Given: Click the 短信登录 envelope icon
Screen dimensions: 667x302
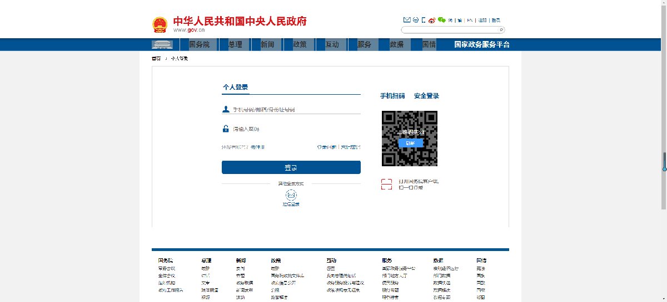Looking at the screenshot, I should coord(291,195).
